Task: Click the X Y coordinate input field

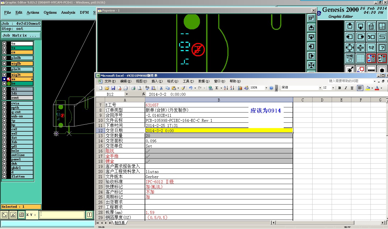Action: (x=62, y=215)
